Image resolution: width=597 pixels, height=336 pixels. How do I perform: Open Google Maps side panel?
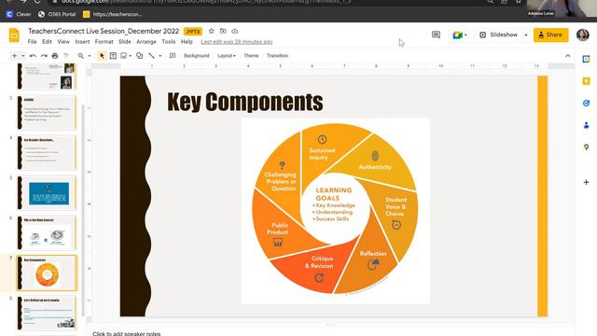[587, 147]
